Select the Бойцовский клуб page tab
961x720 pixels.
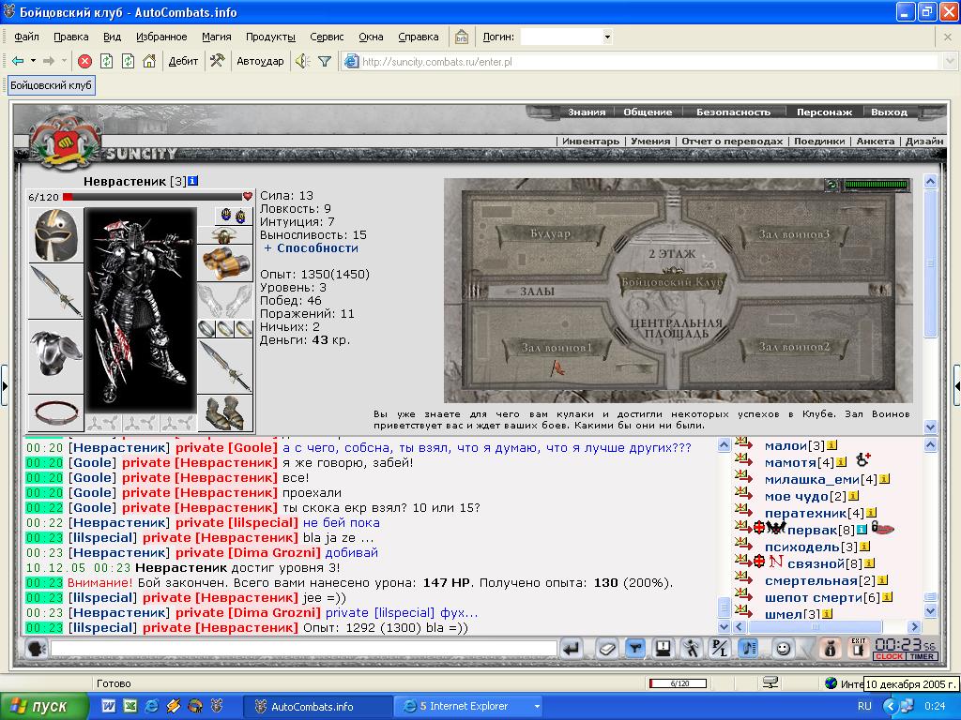tap(51, 84)
